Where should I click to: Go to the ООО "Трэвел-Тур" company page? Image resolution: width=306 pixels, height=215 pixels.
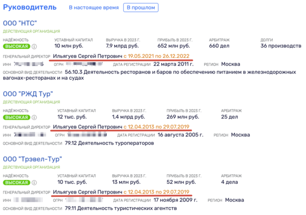pos(33,159)
